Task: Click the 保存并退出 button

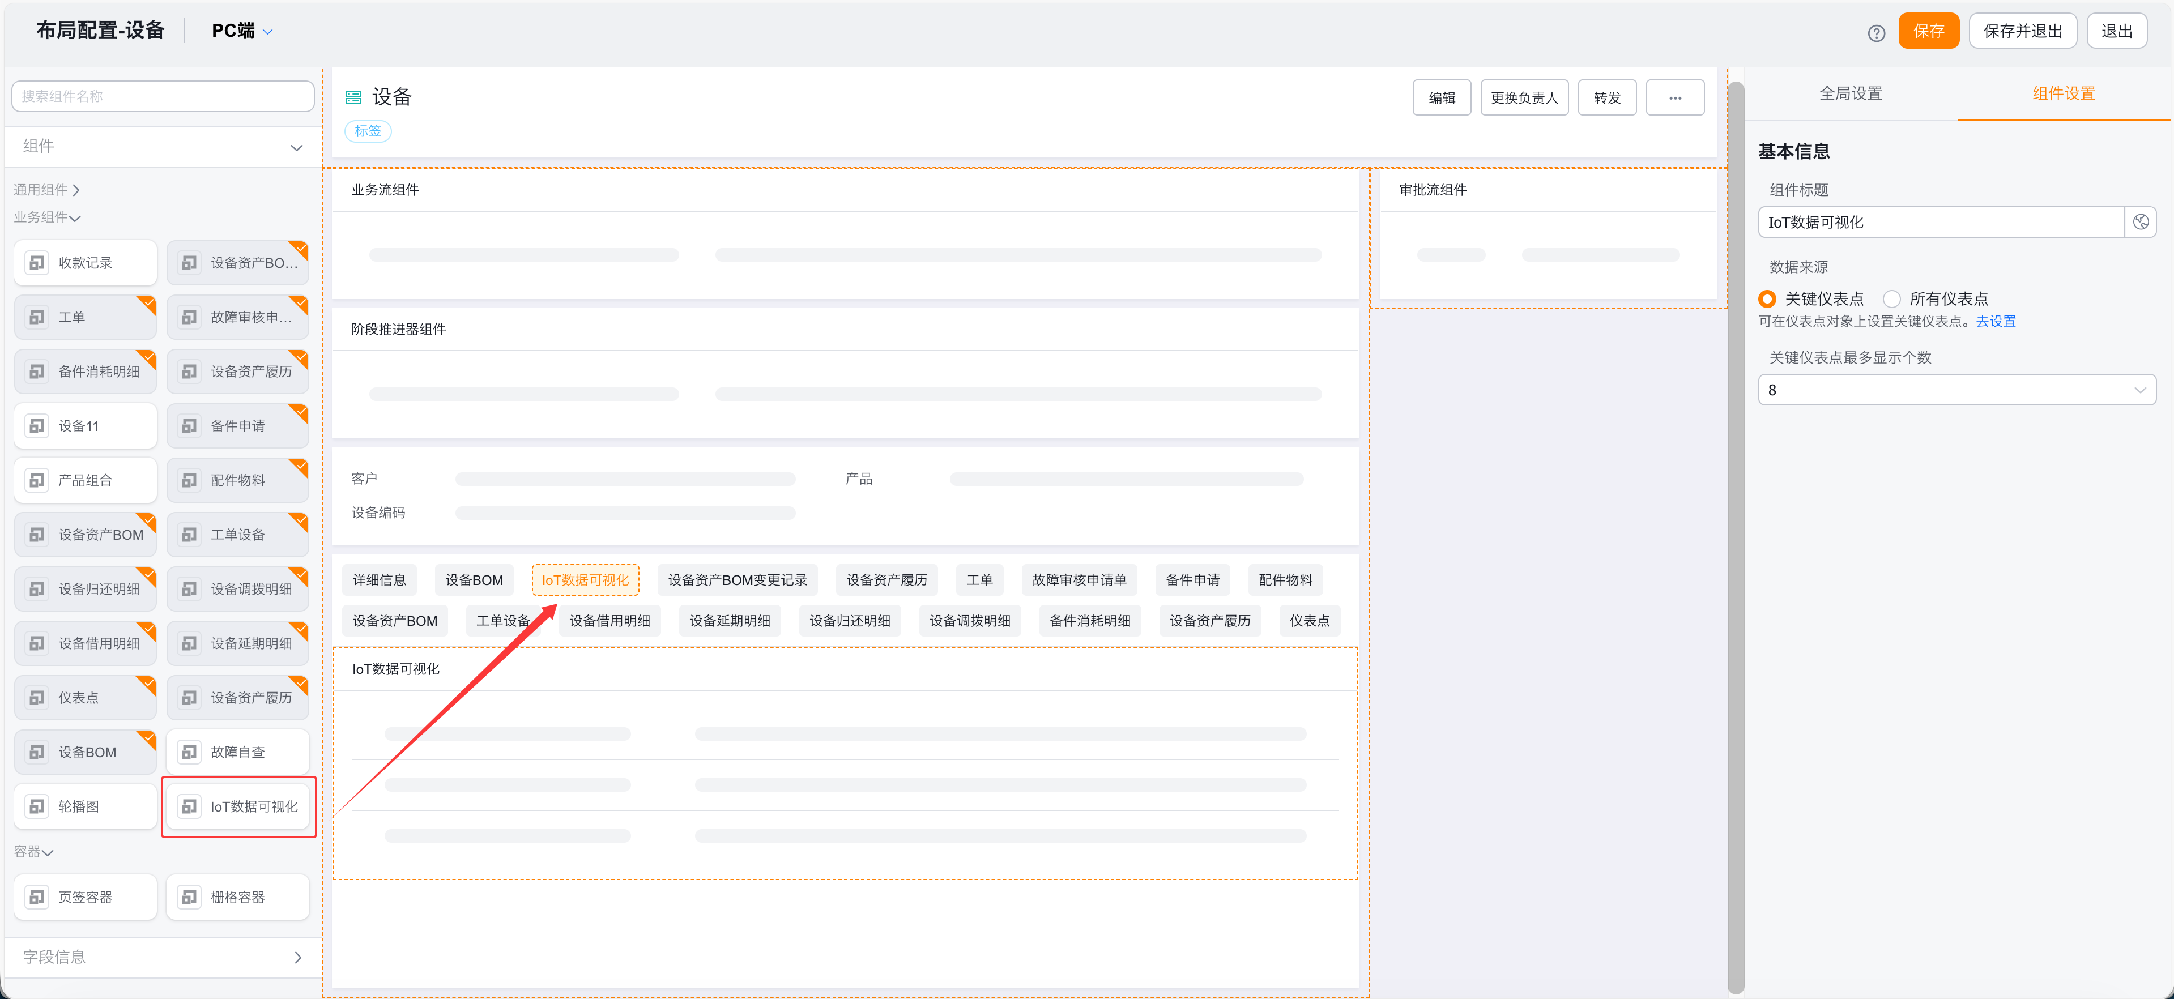Action: 2022,31
